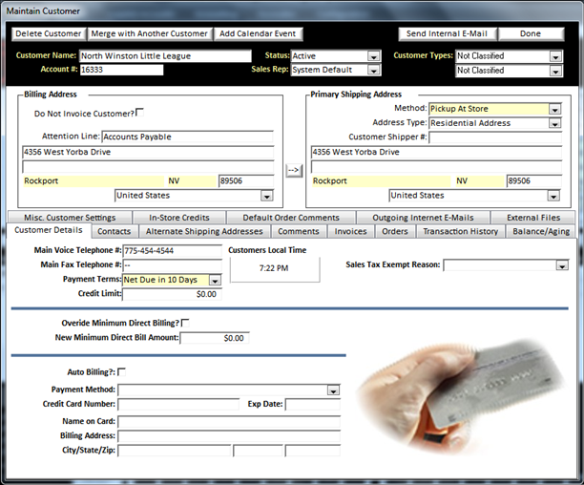Click the Exp Date field
This screenshot has width=584, height=485.
313,405
